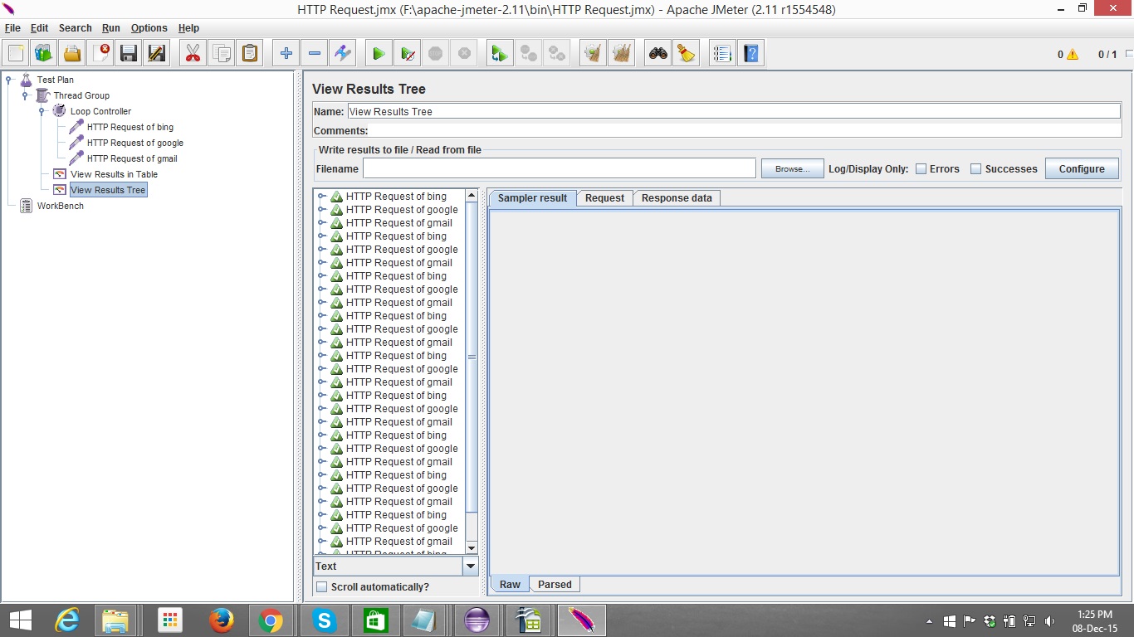This screenshot has width=1134, height=637.
Task: Reset search with the broom icon
Action: tap(687, 54)
